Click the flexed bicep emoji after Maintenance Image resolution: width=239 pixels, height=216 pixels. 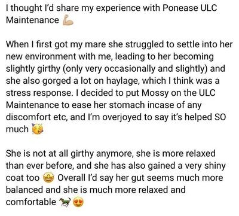[x=68, y=20]
